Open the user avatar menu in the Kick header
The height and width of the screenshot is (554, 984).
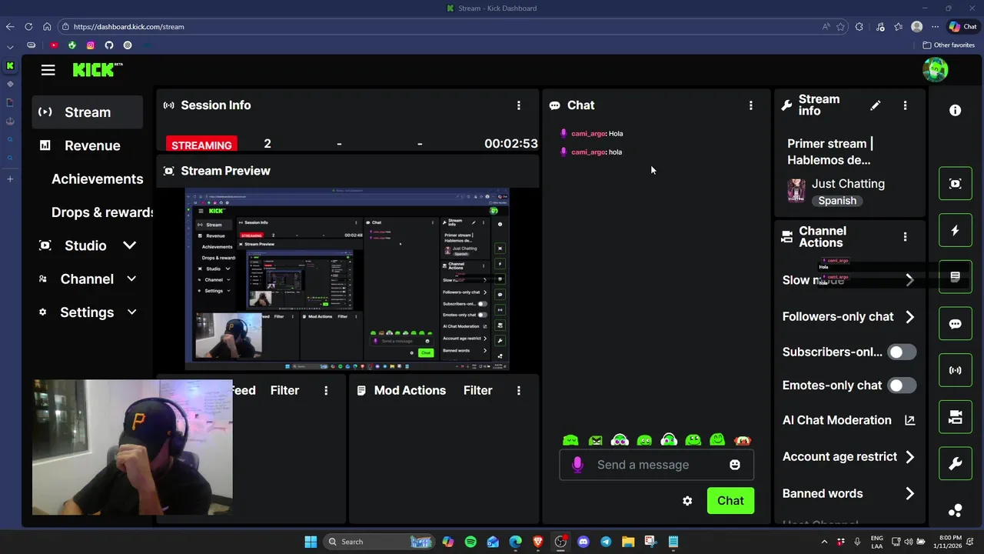tap(936, 70)
